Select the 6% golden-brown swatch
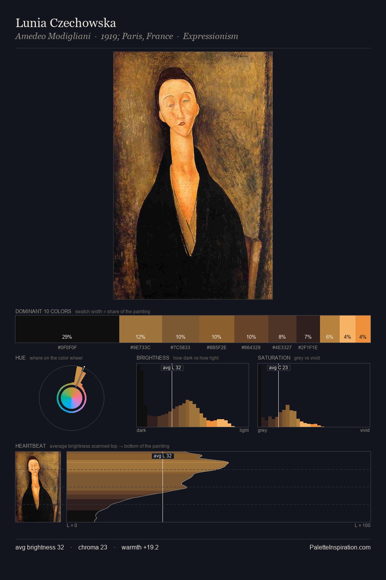386x580 pixels. (330, 329)
